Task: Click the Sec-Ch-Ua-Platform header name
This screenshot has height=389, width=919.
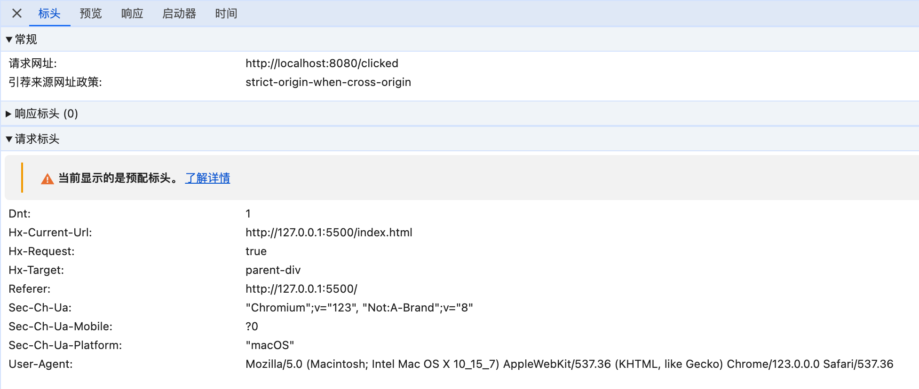Action: click(x=65, y=345)
